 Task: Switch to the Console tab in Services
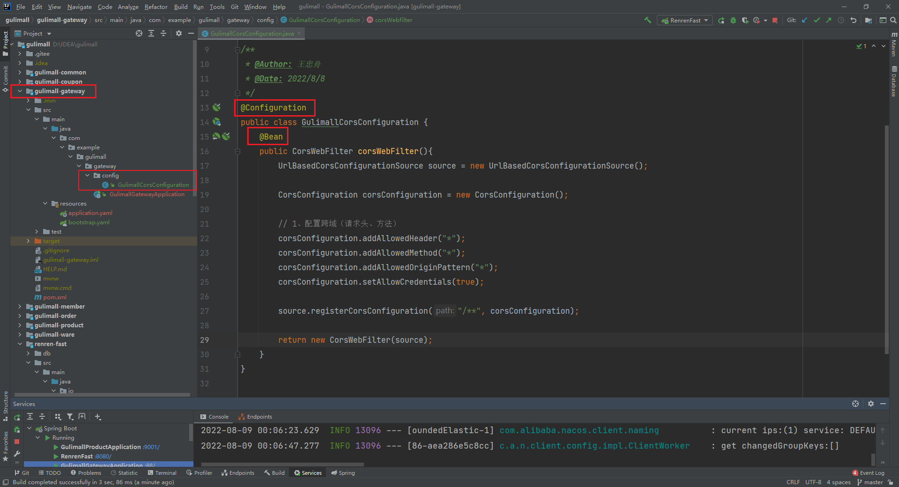point(214,417)
